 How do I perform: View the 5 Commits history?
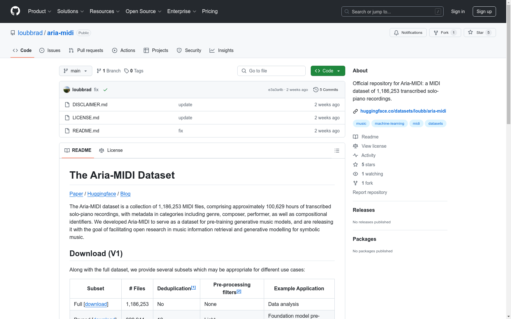pos(326,90)
